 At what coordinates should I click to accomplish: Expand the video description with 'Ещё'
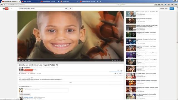[70, 83]
